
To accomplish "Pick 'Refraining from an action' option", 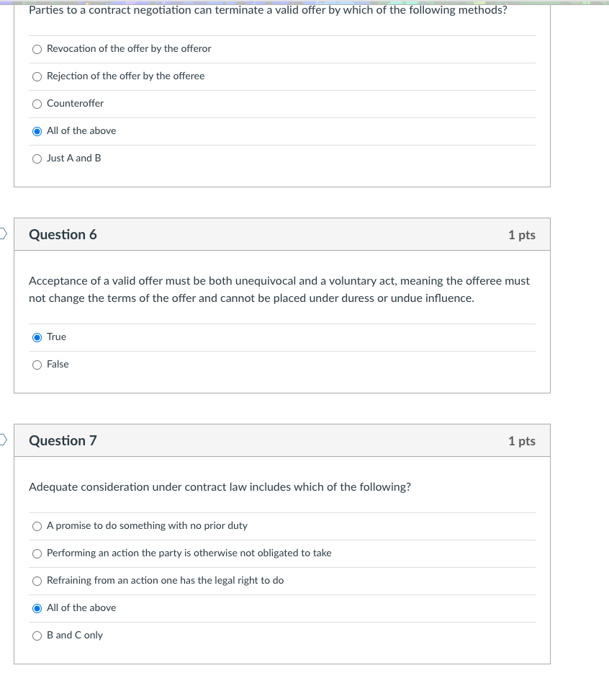I will [37, 581].
